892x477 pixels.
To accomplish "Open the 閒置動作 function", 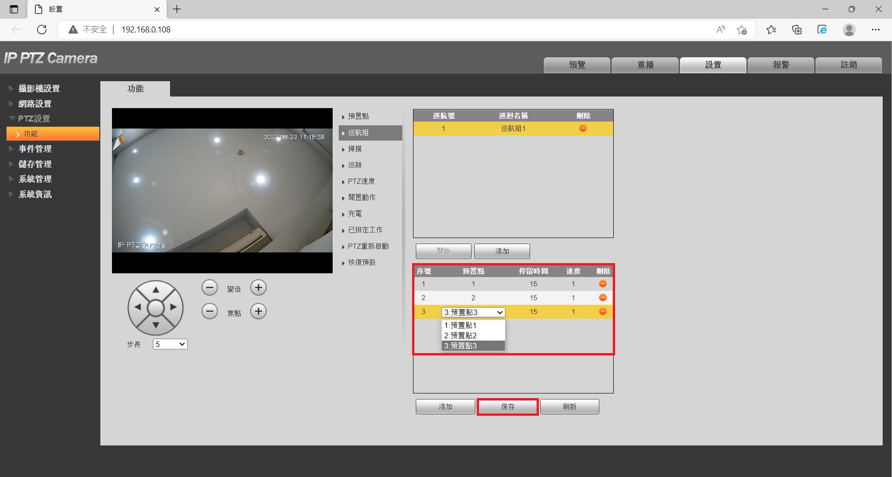I will coord(370,198).
